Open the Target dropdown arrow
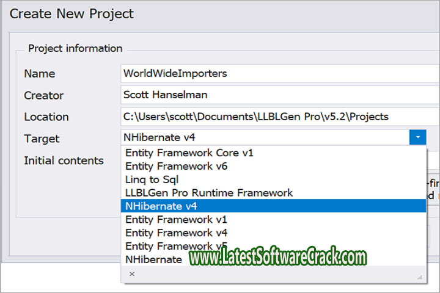 [x=417, y=137]
